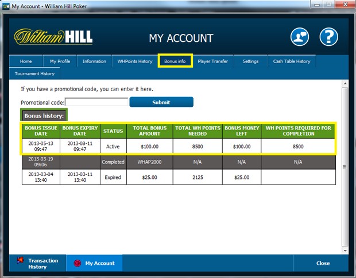Click the Promotional code input field
This screenshot has height=278, width=356.
coord(96,102)
